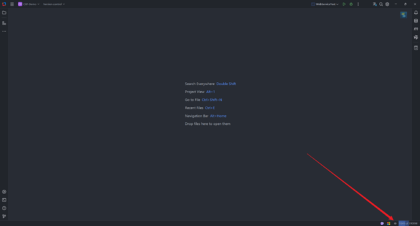
Task: Open IDE settings gear icon
Action: [387, 4]
